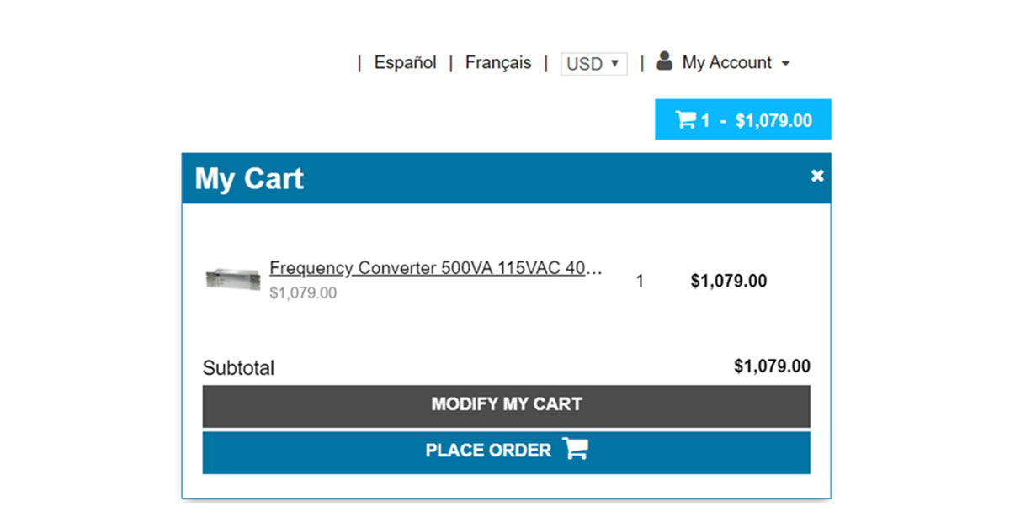Click the bold line total $1,079.00
The image size is (1010, 527).
click(728, 282)
